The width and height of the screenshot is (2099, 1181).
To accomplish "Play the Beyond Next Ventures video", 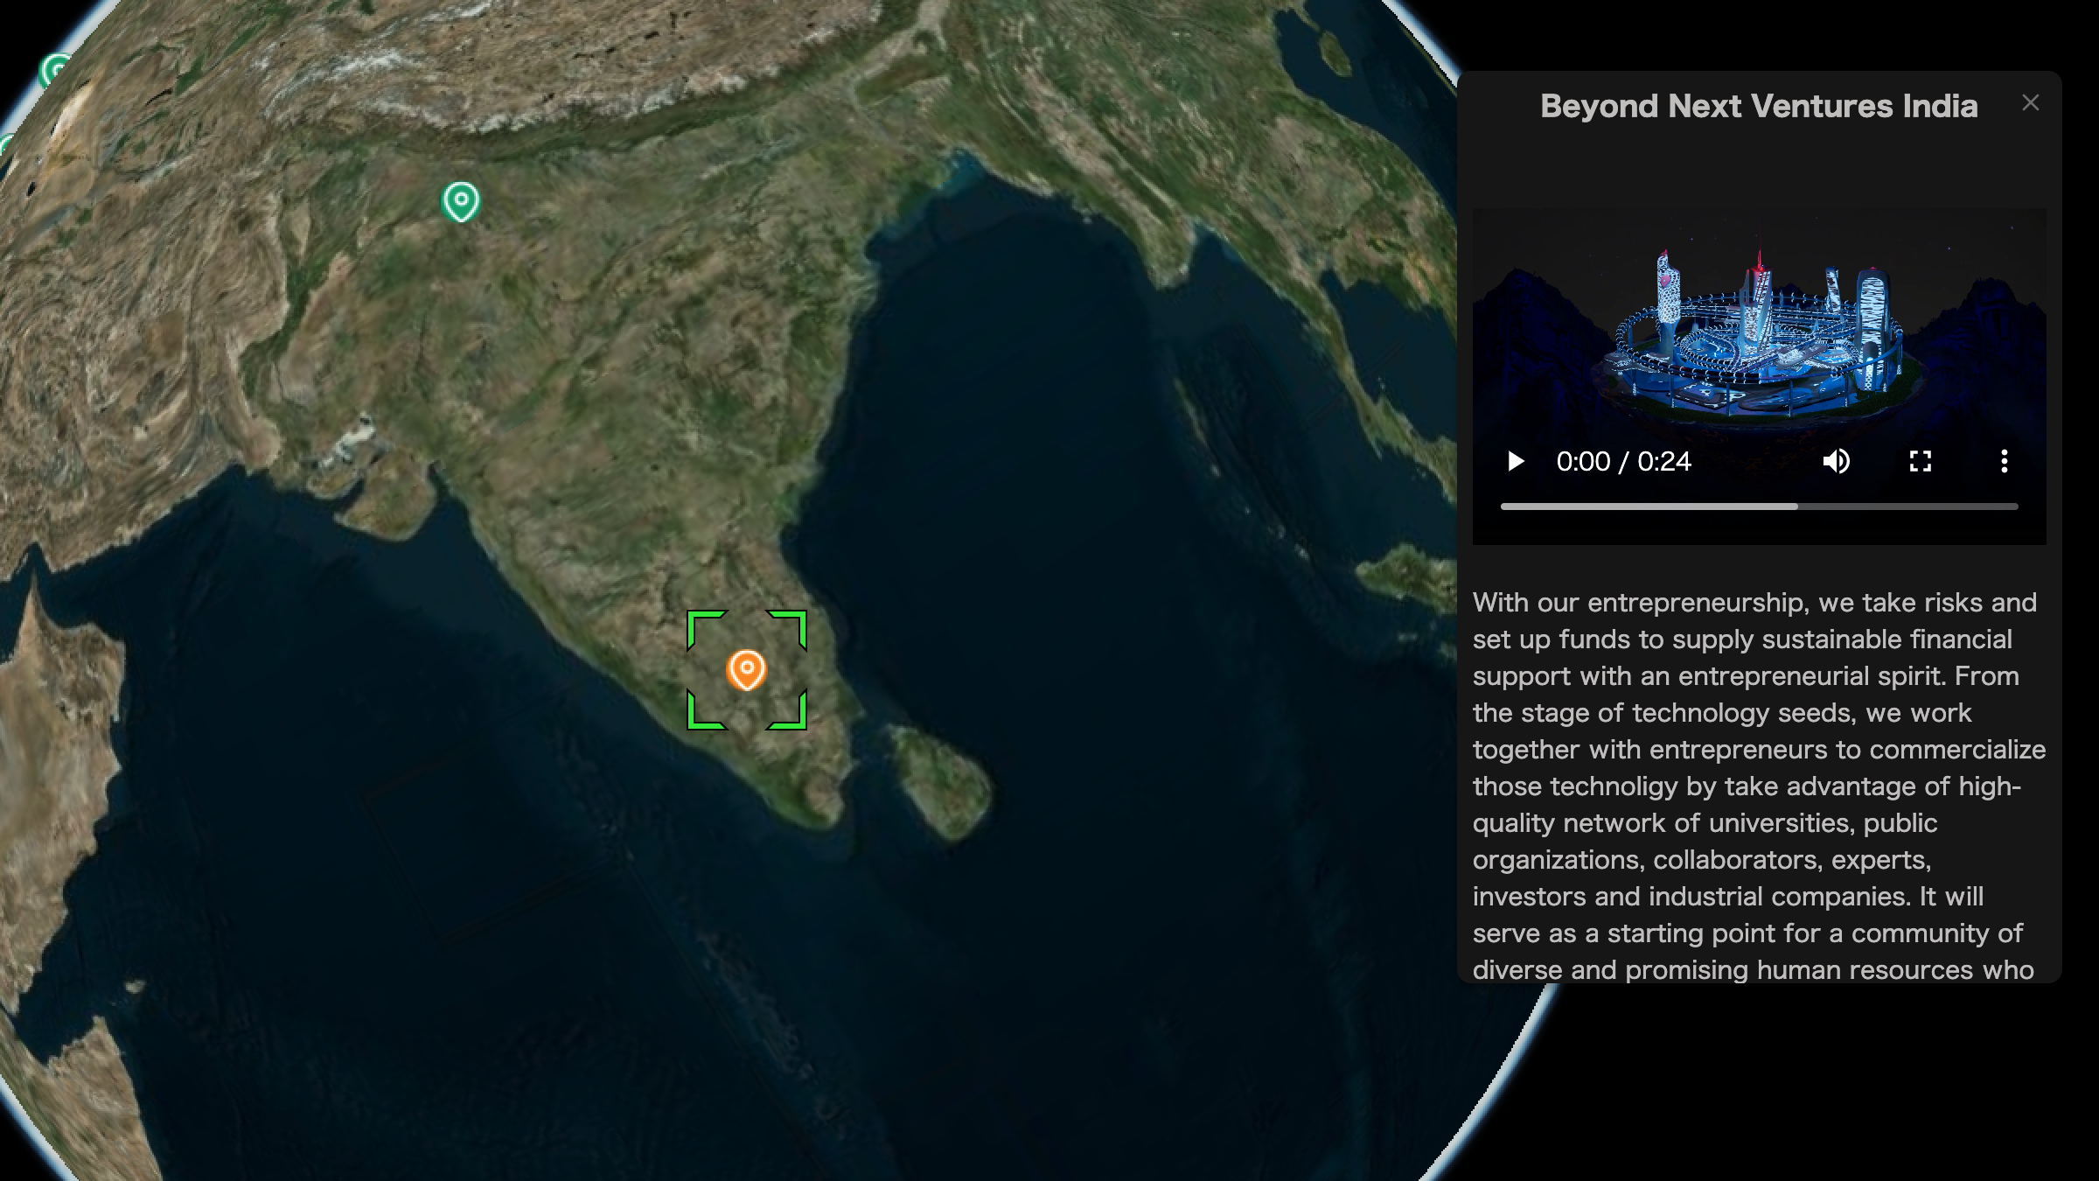I will (x=1516, y=461).
